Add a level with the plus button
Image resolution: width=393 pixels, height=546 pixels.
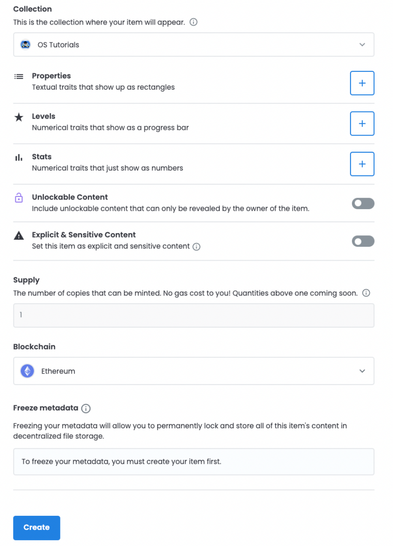pos(362,123)
